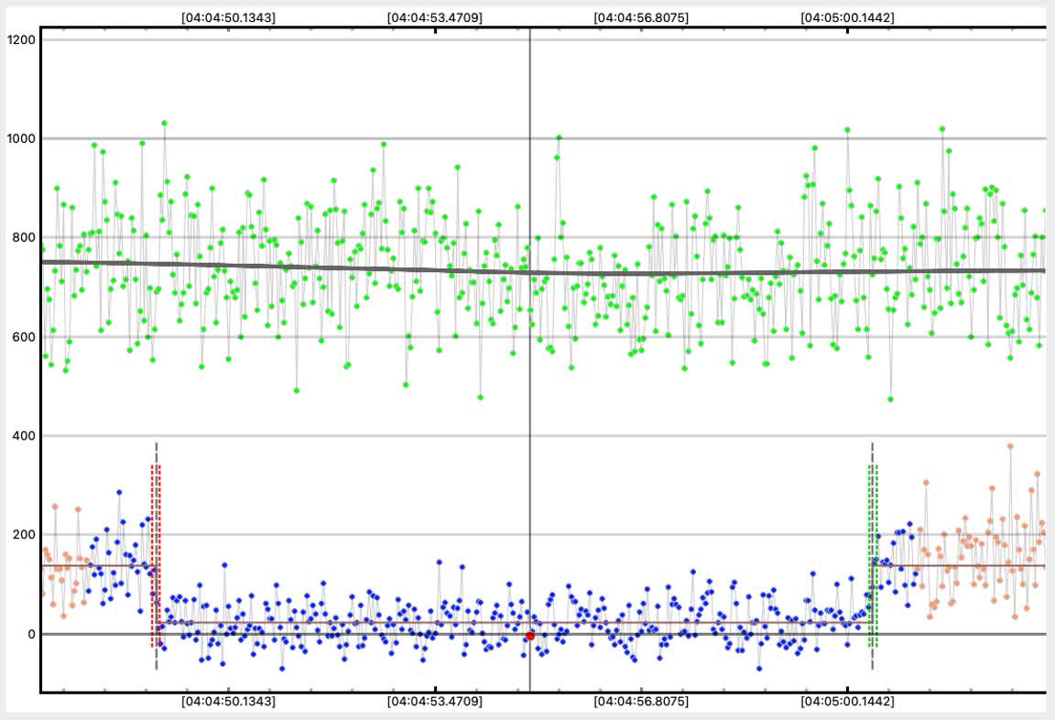Click the bottom axis label 04:04:50.1343
Image resolution: width=1055 pixels, height=720 pixels.
pyautogui.click(x=228, y=701)
